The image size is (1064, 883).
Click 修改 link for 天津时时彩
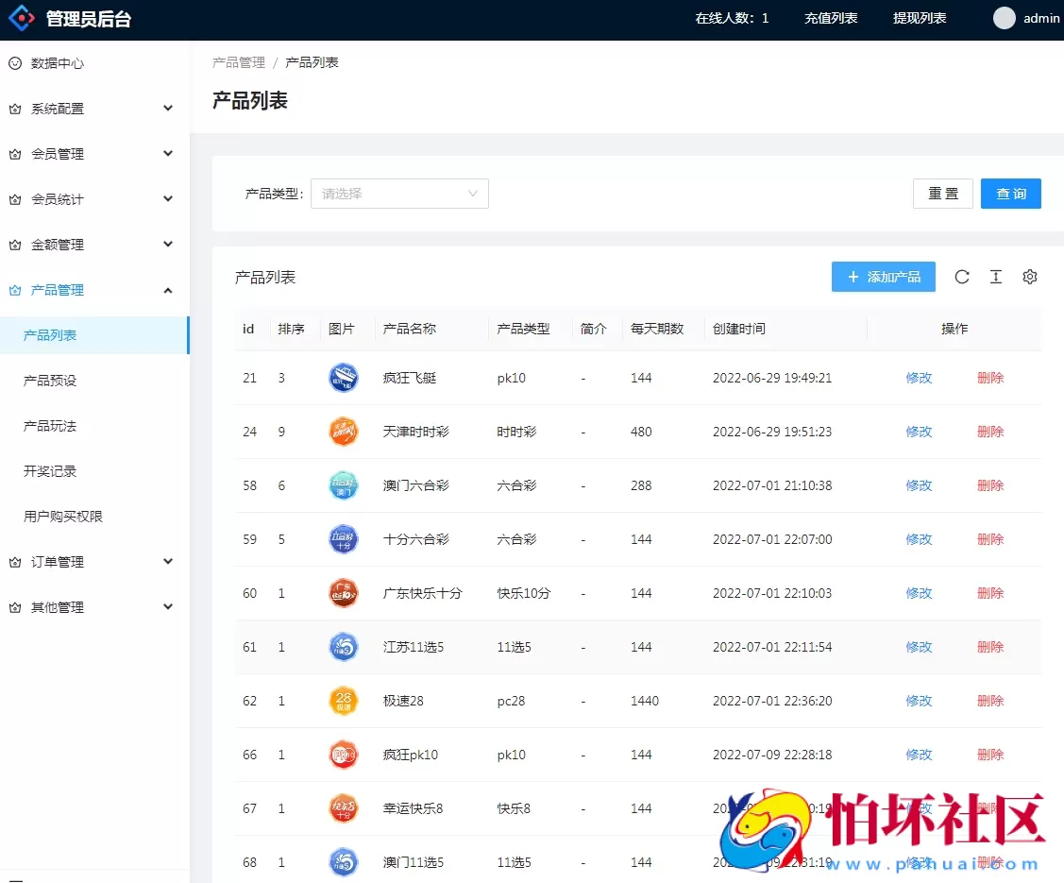pyautogui.click(x=918, y=431)
